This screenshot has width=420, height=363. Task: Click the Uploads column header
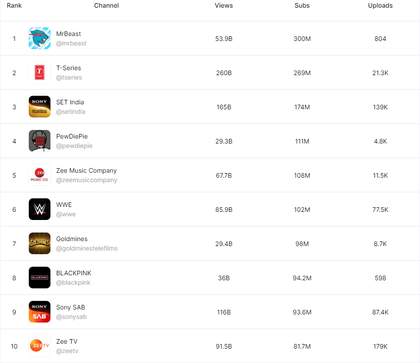(380, 5)
